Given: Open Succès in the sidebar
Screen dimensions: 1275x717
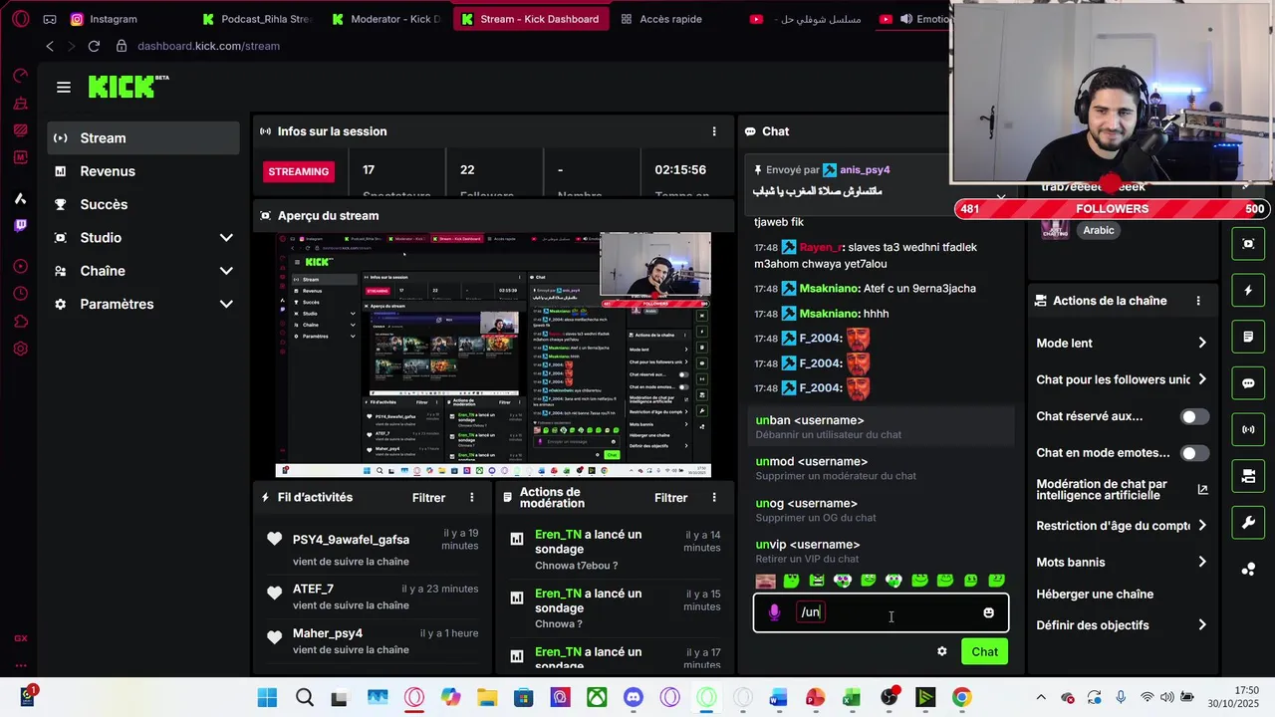Looking at the screenshot, I should [143, 204].
